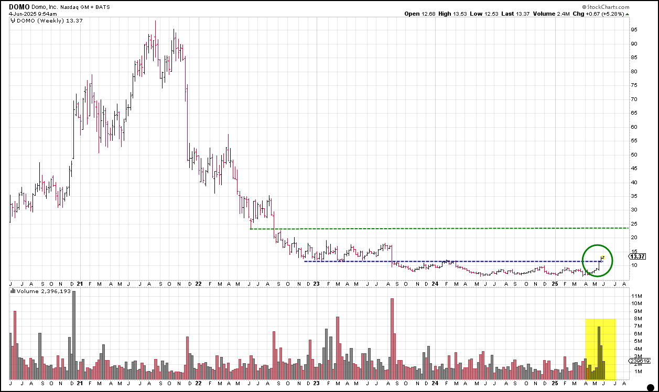Click the 65 price axis label
This screenshot has height=392, width=659.
(634, 113)
